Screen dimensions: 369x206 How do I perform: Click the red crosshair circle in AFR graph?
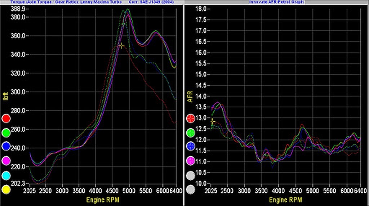(x=191, y=118)
